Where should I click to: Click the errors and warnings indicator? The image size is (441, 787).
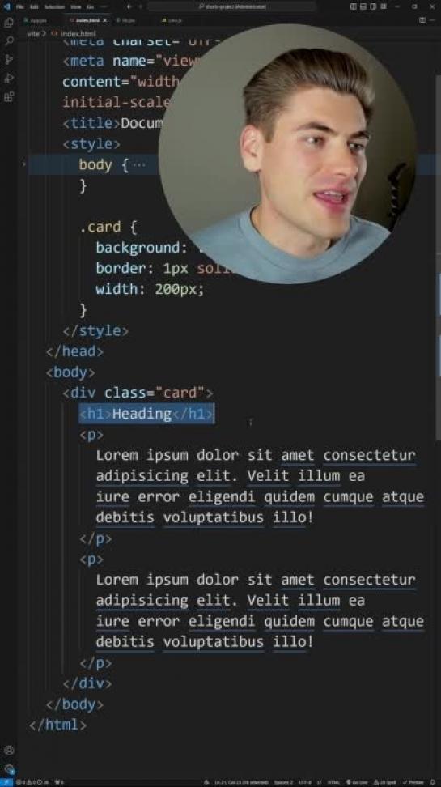click(32, 782)
